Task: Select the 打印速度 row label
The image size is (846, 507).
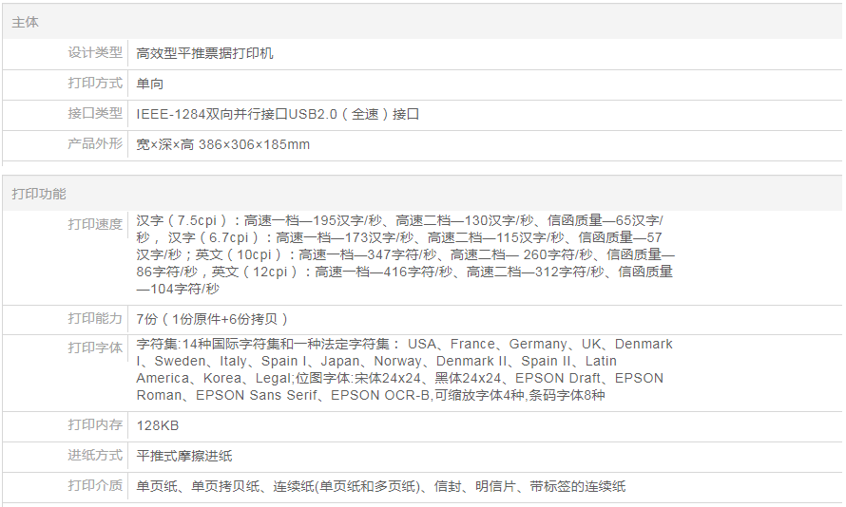Action: [x=95, y=225]
